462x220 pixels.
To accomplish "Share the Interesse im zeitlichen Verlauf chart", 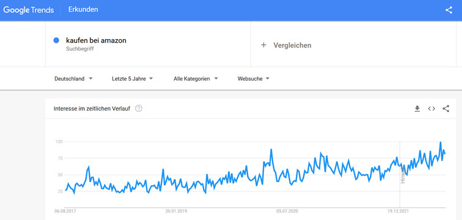I will (446, 109).
